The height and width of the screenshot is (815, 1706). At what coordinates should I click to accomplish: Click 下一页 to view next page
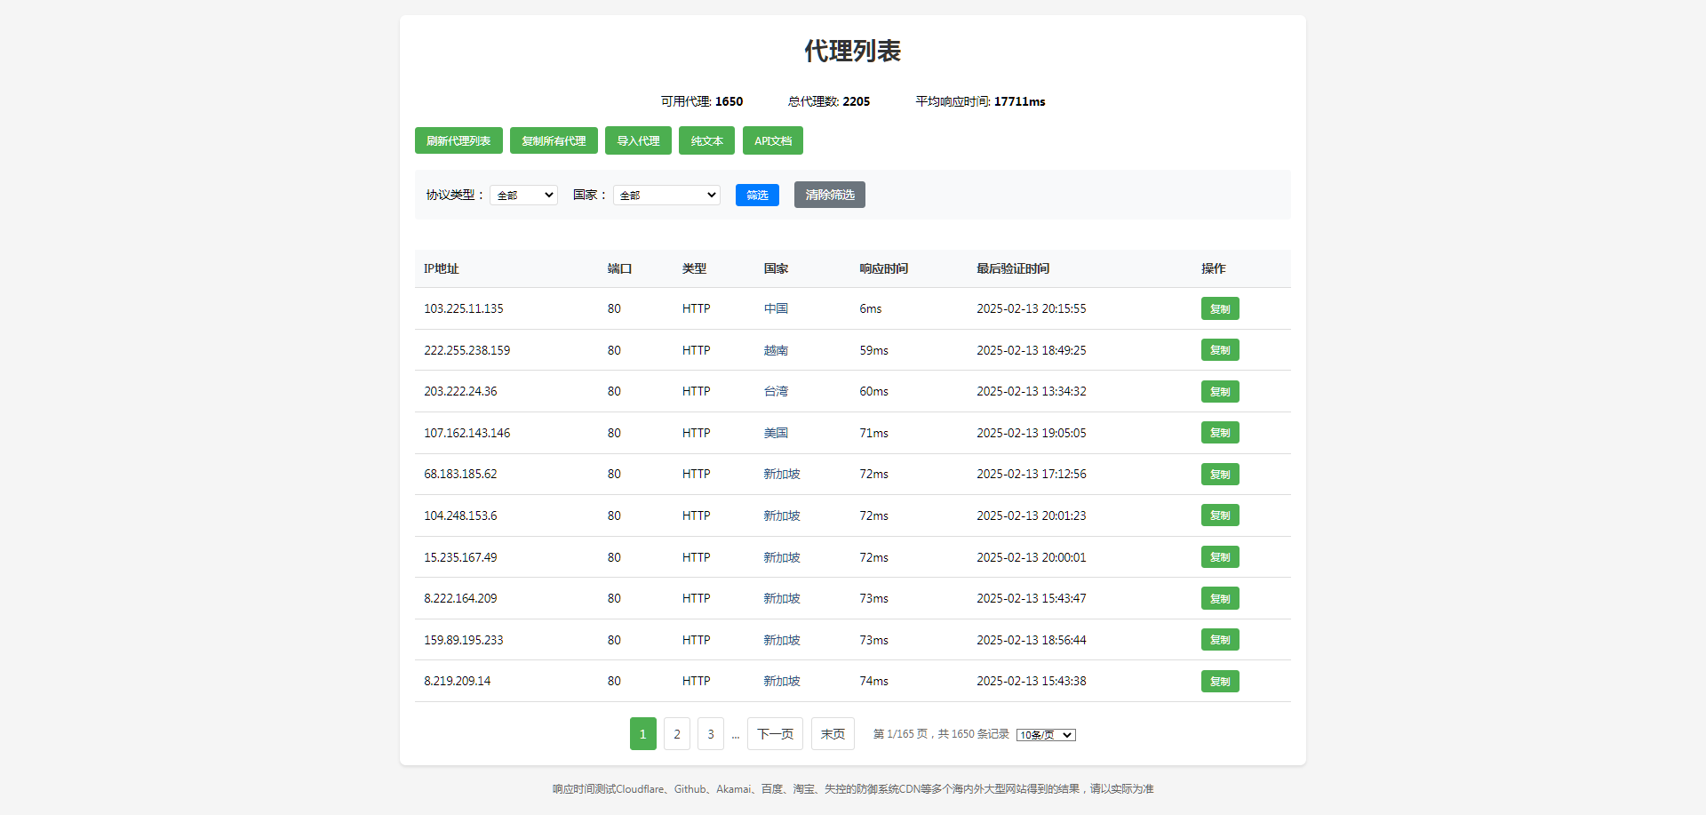point(774,733)
